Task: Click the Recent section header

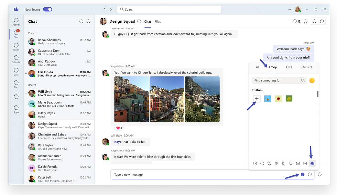Action: tap(32, 85)
